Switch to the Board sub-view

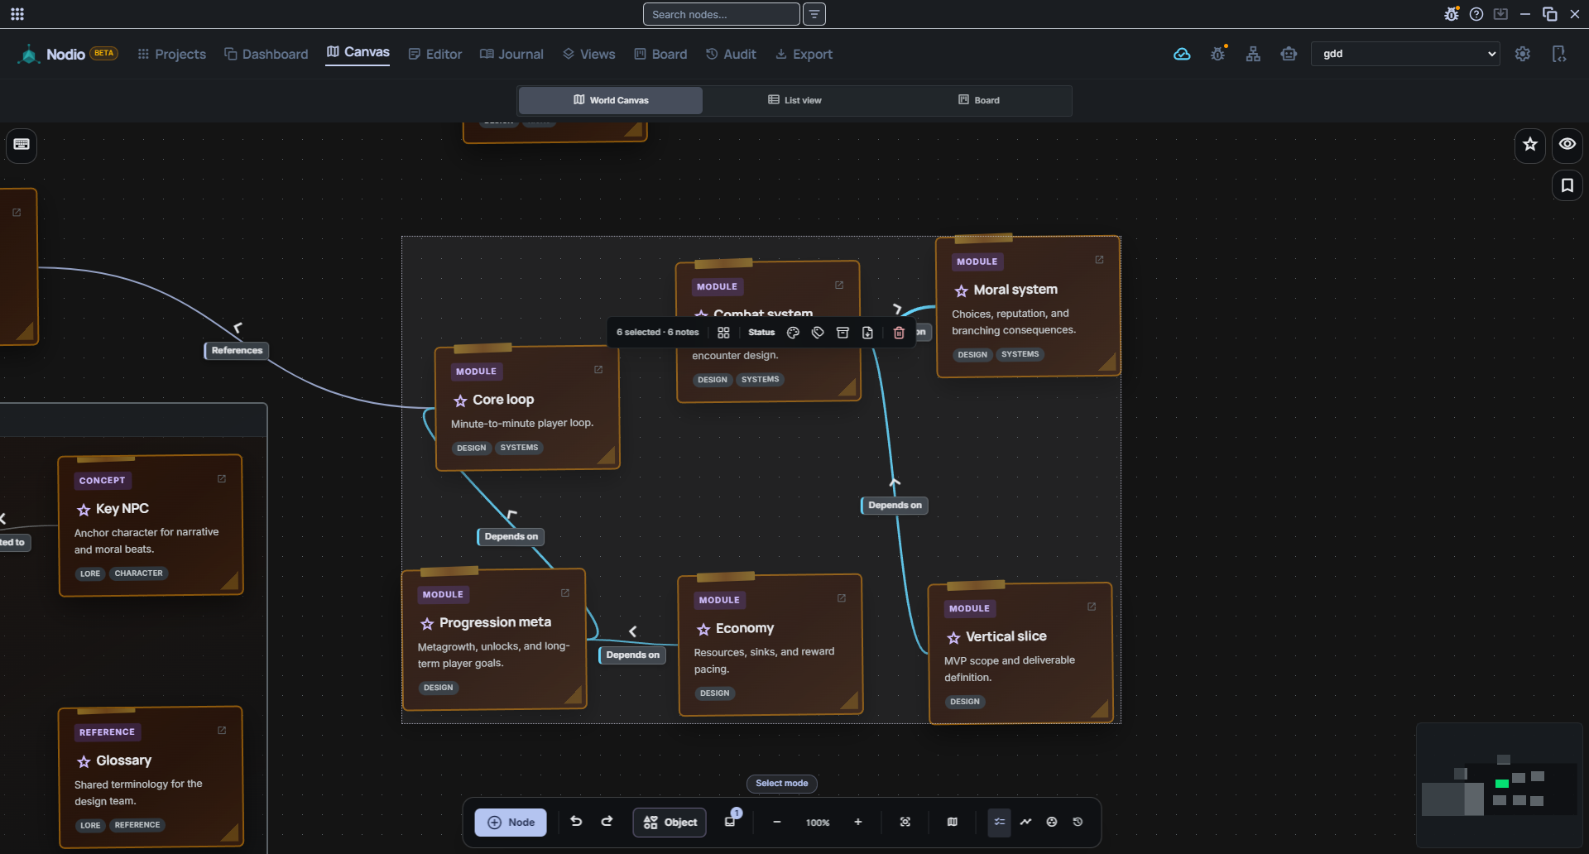979,100
